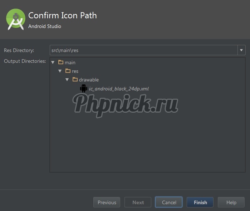Select the res folder label in the tree
This screenshot has width=250, height=211.
75,71
